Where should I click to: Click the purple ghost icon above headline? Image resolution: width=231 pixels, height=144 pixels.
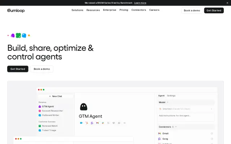tap(13, 35)
